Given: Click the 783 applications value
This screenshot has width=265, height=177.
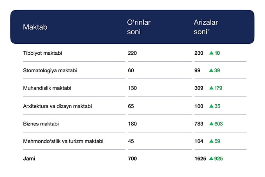Looking at the screenshot, I should pyautogui.click(x=199, y=123).
